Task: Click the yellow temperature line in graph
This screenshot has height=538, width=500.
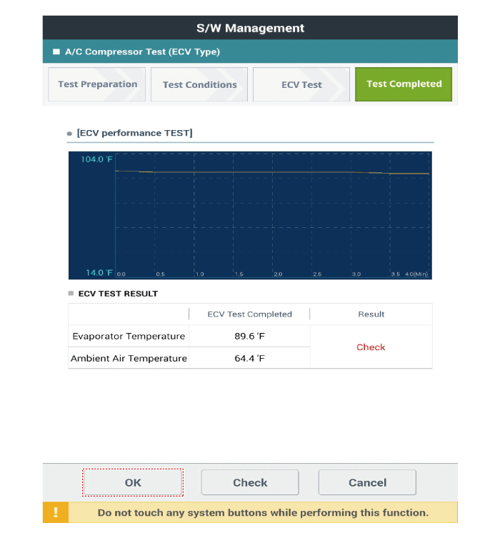Action: (271, 172)
